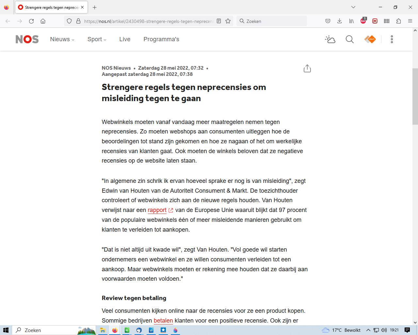Open Firefox taskbar icon
The width and height of the screenshot is (418, 335).
tap(115, 330)
